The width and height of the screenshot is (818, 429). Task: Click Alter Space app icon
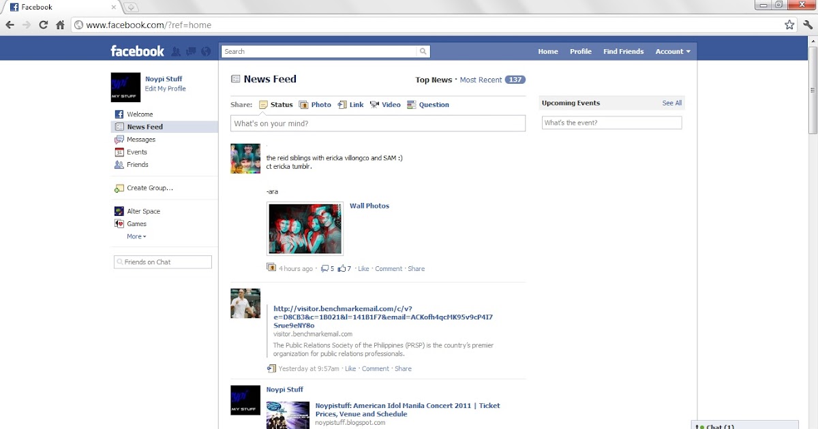click(119, 211)
